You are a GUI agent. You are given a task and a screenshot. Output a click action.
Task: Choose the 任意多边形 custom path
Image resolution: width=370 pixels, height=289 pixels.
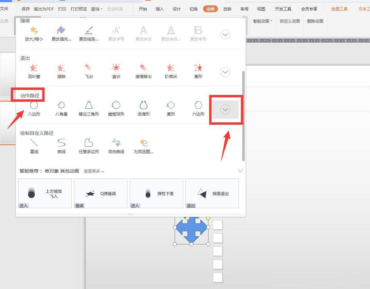[89, 146]
